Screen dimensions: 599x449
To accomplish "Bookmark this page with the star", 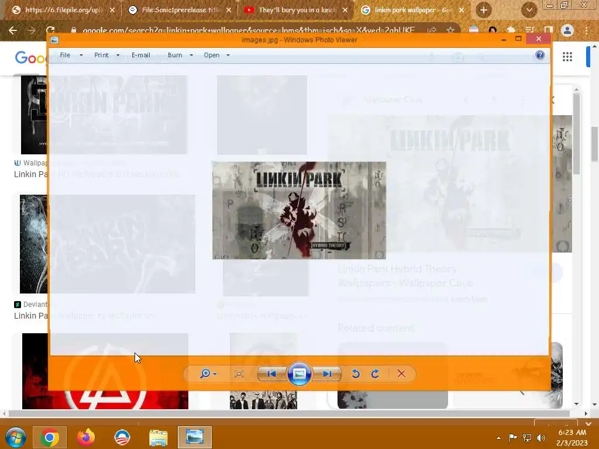I will 450,30.
